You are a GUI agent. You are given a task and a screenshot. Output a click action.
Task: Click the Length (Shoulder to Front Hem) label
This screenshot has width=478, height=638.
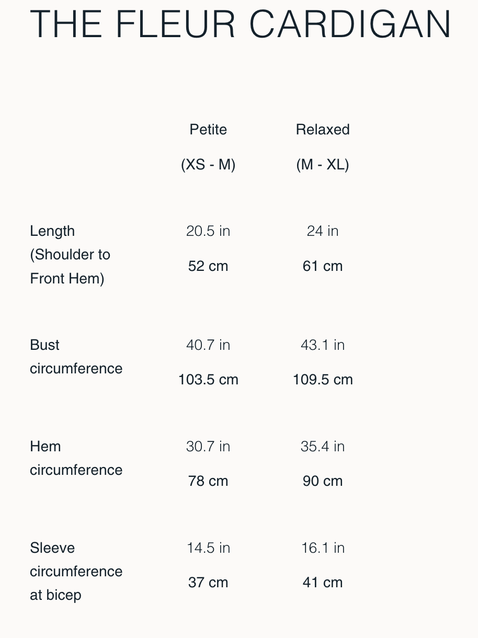(70, 255)
